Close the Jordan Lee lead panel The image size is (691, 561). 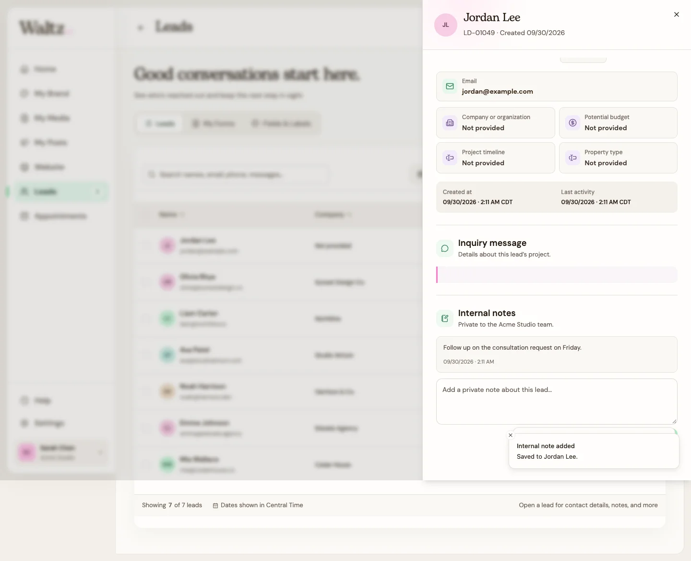(677, 14)
